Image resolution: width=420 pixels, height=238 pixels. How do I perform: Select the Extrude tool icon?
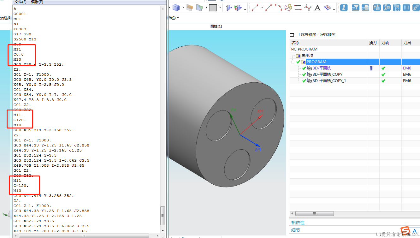coord(229,7)
